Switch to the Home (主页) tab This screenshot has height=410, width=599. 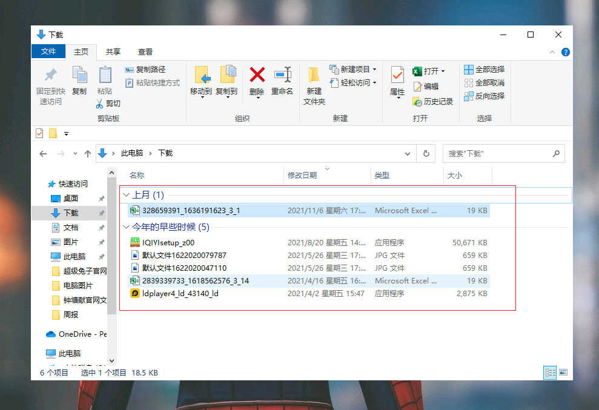tap(81, 51)
